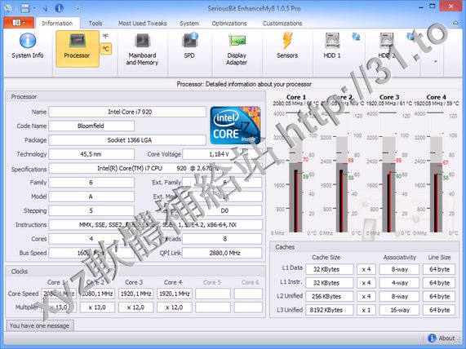This screenshot has height=349, width=466.
Task: Click the Core Voltage value 1,184 V
Action: point(222,154)
